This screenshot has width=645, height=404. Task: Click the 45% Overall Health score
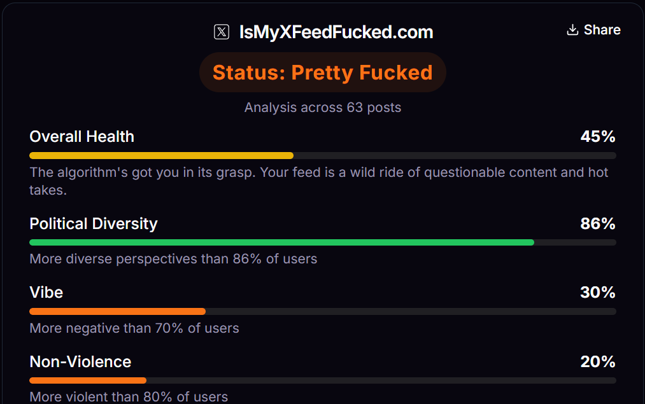pyautogui.click(x=597, y=137)
